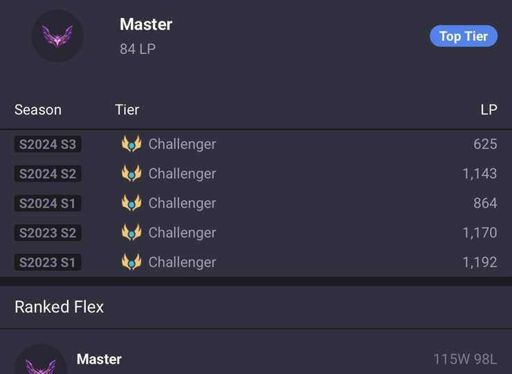Click the S2023 S1 Challenger icon
This screenshot has width=512, height=374.
tap(131, 262)
